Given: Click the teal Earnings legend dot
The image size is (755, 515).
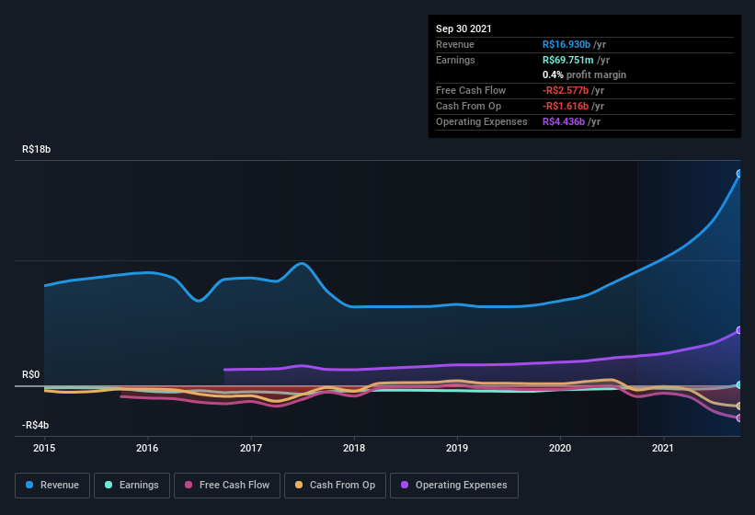Looking at the screenshot, I should coord(109,485).
